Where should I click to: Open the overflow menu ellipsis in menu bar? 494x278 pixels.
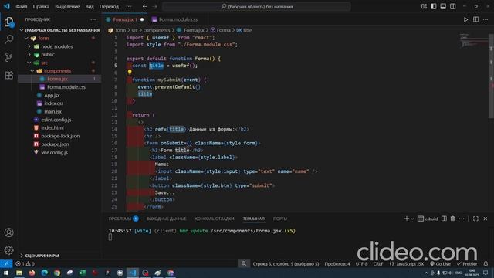[x=129, y=7]
